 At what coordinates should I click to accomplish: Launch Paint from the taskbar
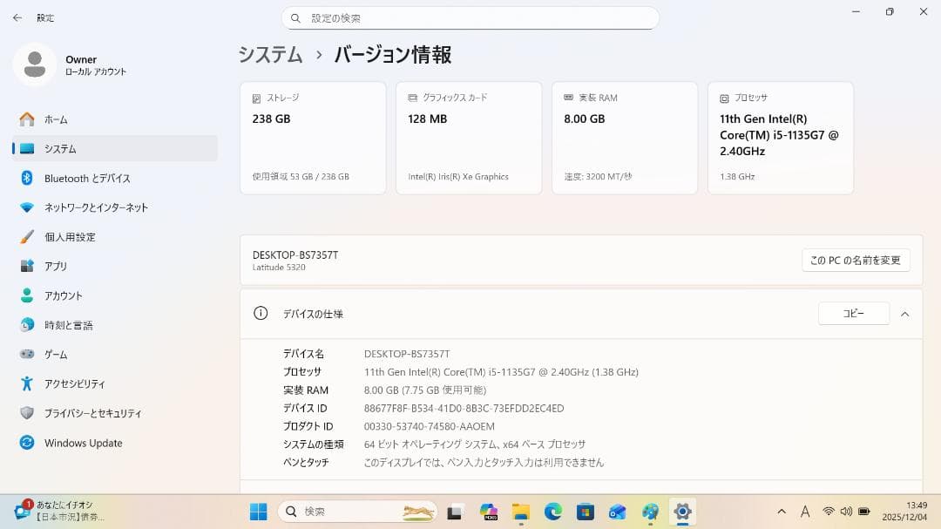pos(649,512)
